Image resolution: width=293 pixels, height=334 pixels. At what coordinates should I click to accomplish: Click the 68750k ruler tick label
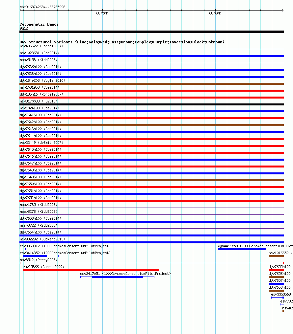(x=102, y=13)
